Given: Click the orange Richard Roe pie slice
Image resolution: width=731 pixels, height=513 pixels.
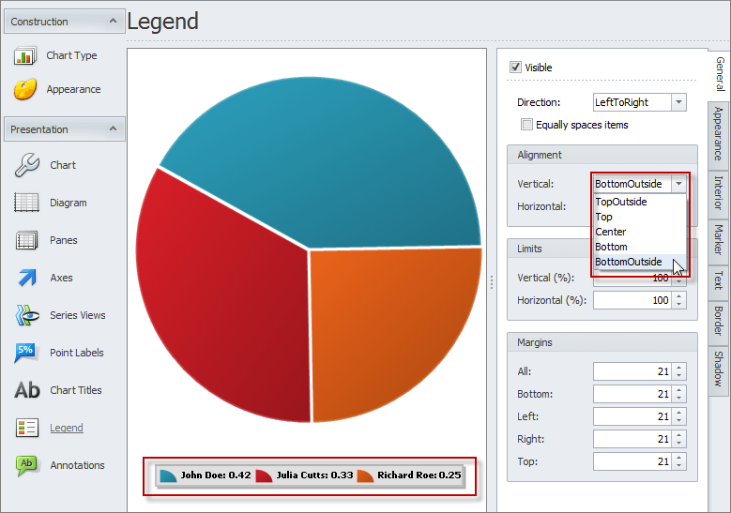Looking at the screenshot, I should (x=394, y=328).
